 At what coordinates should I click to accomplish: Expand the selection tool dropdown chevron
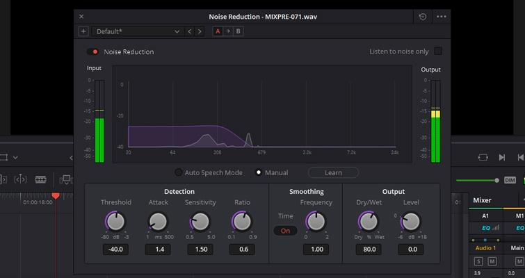[15, 158]
